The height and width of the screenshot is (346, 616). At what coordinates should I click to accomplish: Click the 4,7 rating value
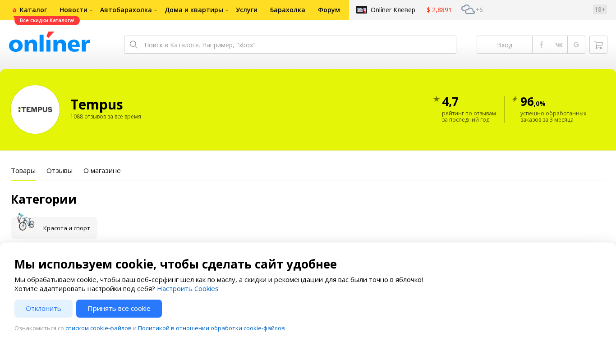point(451,102)
